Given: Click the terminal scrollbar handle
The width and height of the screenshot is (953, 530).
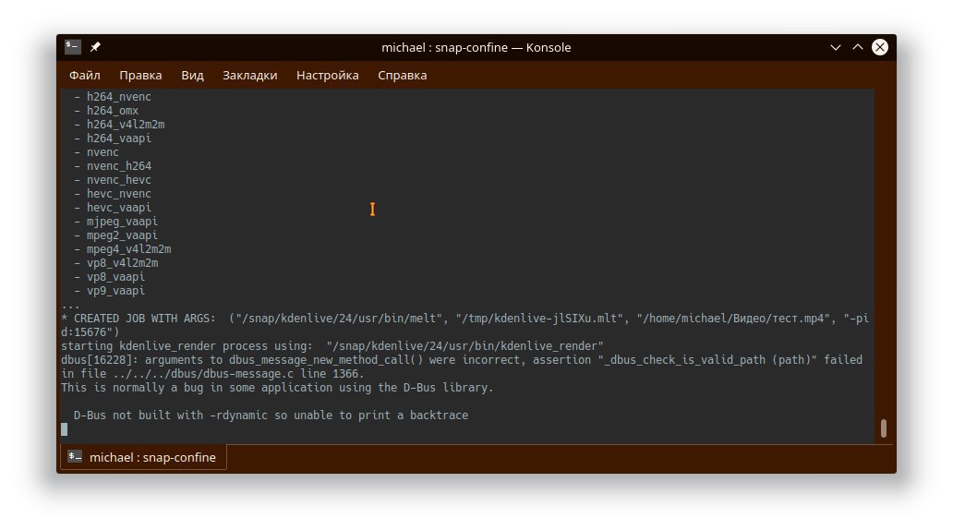Looking at the screenshot, I should [x=883, y=428].
